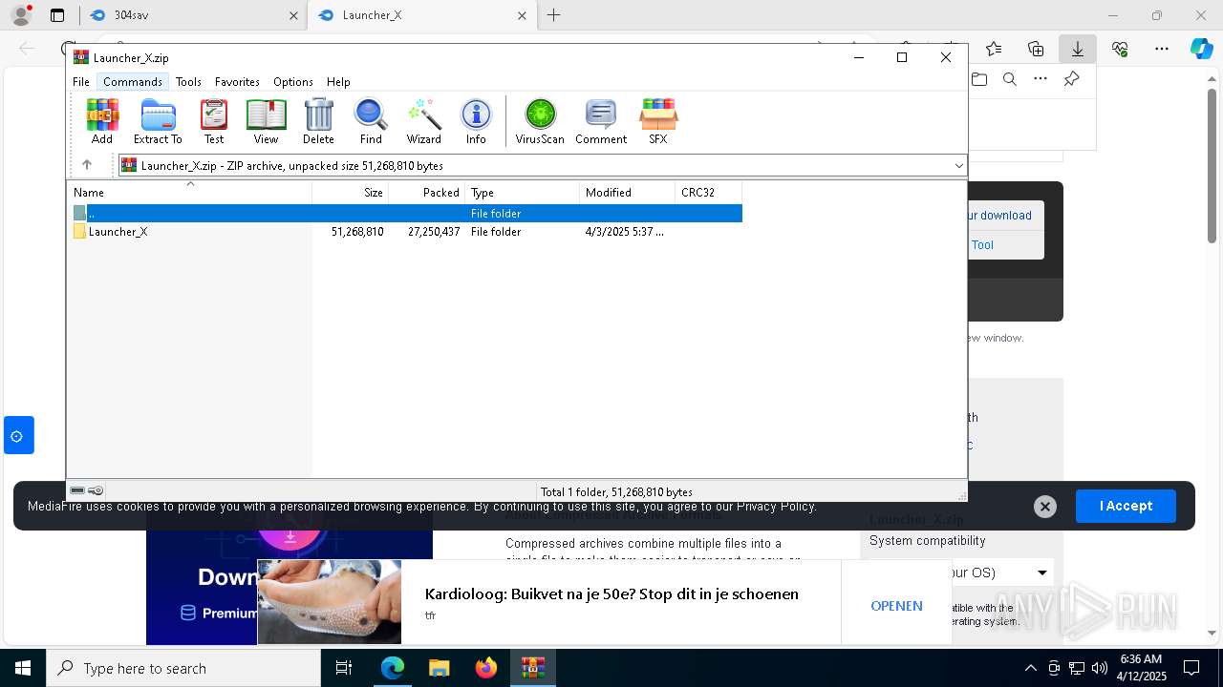Open the Options menu
Screen dimensions: 1223x687
pyautogui.click(x=292, y=82)
